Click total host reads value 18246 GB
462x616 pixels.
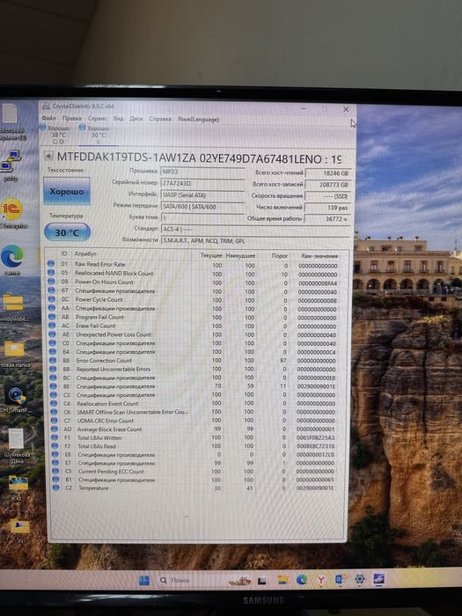pyautogui.click(x=327, y=173)
